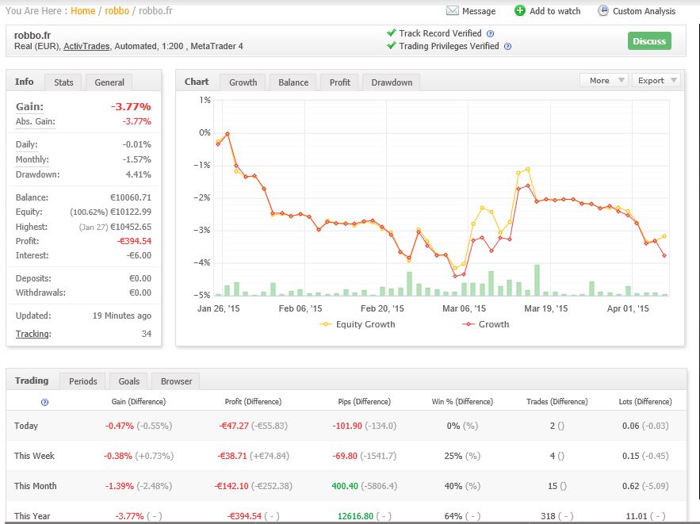Viewport: 700px width, 524px height.
Task: Open the Export dropdown menu
Action: click(x=658, y=80)
